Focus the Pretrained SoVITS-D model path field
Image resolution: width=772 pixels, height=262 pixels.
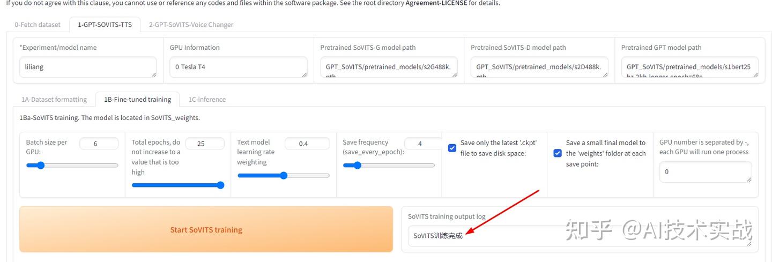click(539, 68)
